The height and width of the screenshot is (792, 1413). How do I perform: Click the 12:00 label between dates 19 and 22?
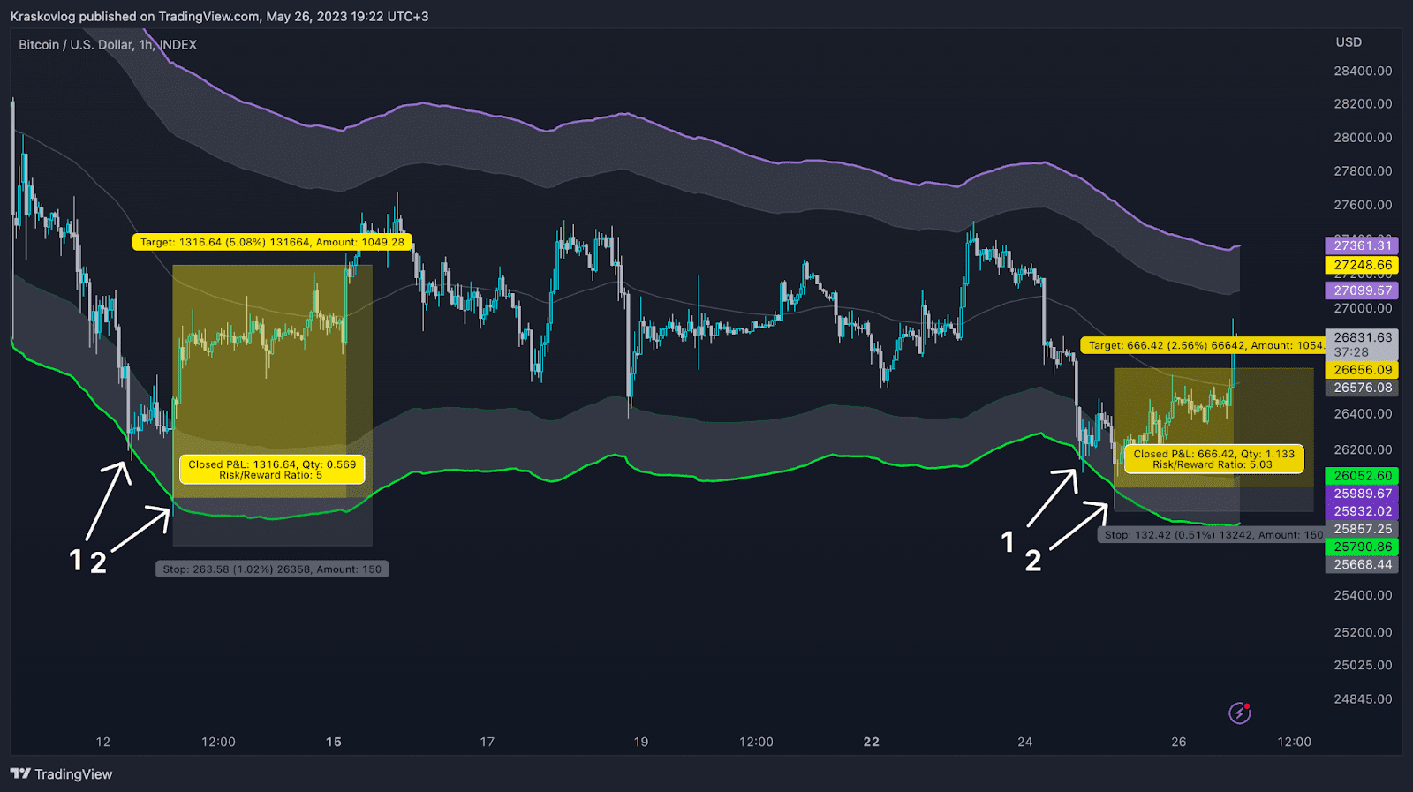(x=756, y=742)
